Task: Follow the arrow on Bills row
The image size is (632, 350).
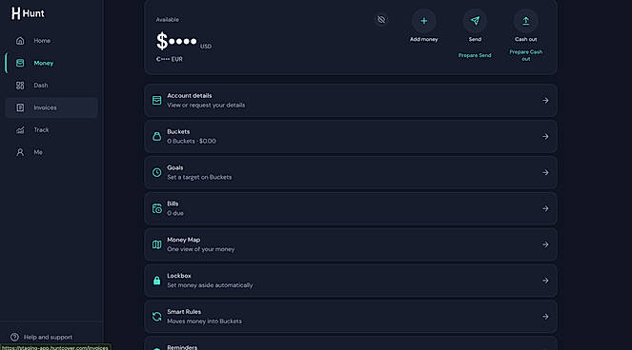Action: [545, 208]
